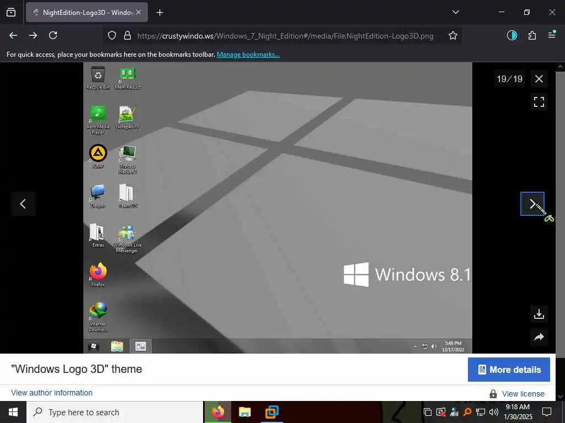Show previous image in media viewer
This screenshot has width=565, height=423.
pyautogui.click(x=23, y=204)
